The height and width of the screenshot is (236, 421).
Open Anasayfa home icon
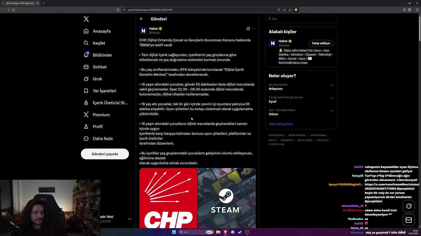86,31
